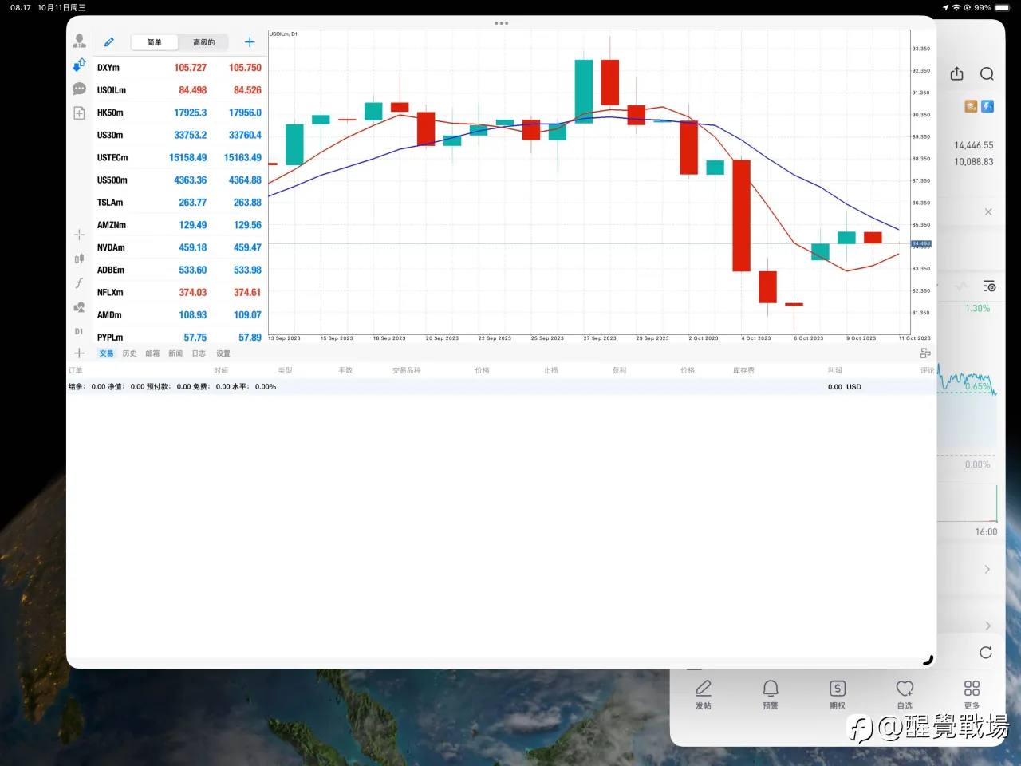
Task: Expand lower chevron row in background app
Action: pos(987,626)
